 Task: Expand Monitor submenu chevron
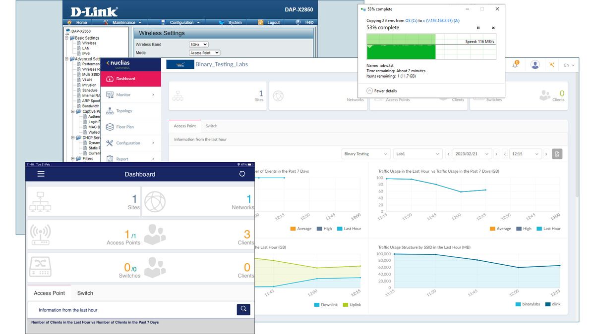coord(153,95)
